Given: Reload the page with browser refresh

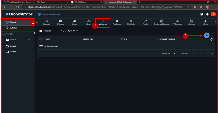Looking at the screenshot, I should coord(17,7).
